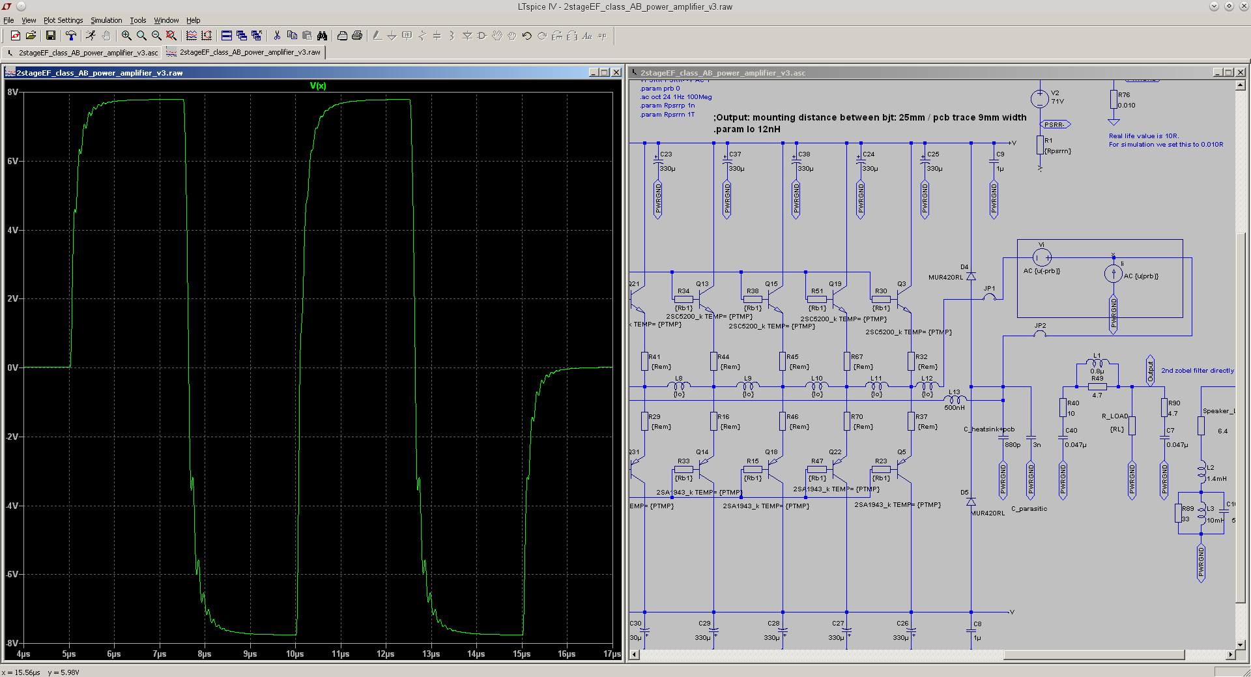Image resolution: width=1251 pixels, height=677 pixels.
Task: Click the Pick Visible Traces icon
Action: point(192,36)
